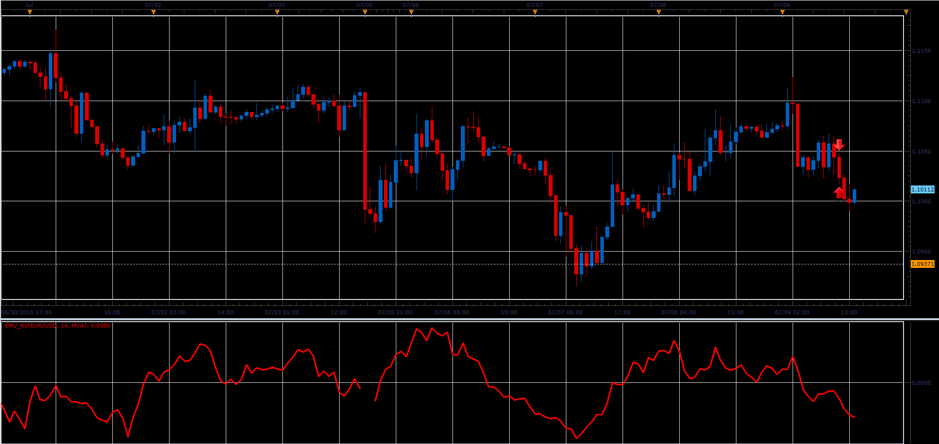Click the EMV_RV(EUR/USD, 14, MVA) indicator label
Image resolution: width=939 pixels, height=444 pixels.
(58, 326)
